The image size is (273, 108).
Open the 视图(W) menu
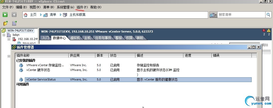point(35,7)
